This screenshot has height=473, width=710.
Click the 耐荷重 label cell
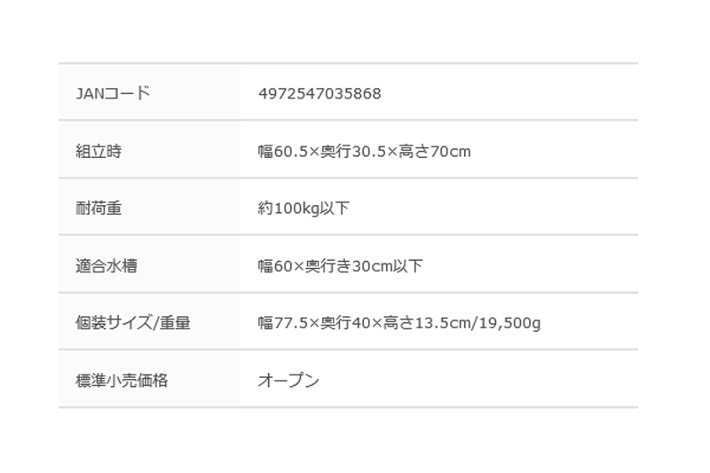coord(149,207)
